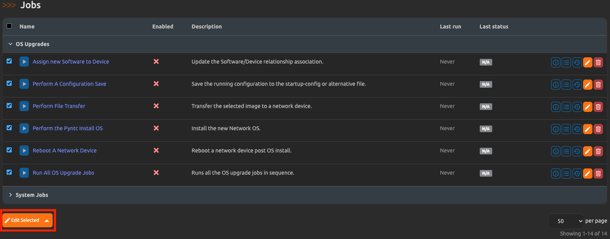Click pencil icon for Perform the Pyntc Install OS
The image size is (610, 239).
click(587, 129)
